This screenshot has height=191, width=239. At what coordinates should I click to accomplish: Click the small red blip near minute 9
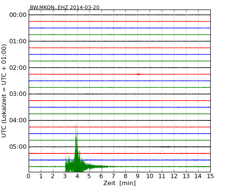pos(138,74)
